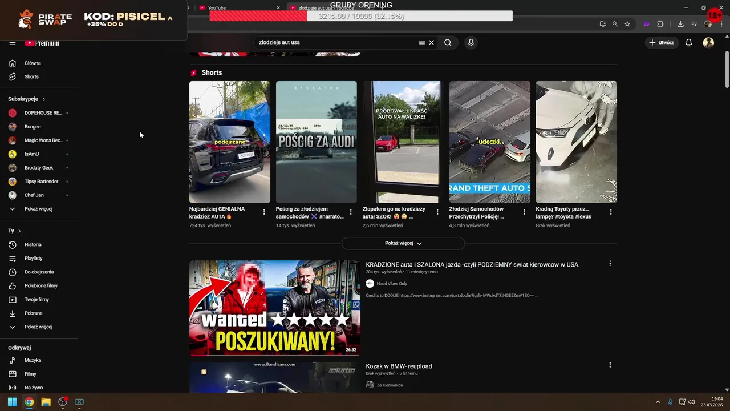
Task: Close the first YouTube tab
Action: coord(278,8)
